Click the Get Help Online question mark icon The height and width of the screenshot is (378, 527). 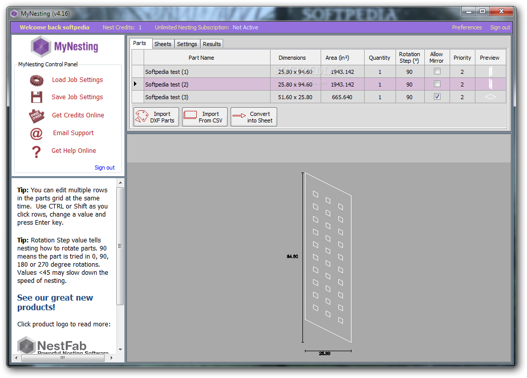pos(36,152)
